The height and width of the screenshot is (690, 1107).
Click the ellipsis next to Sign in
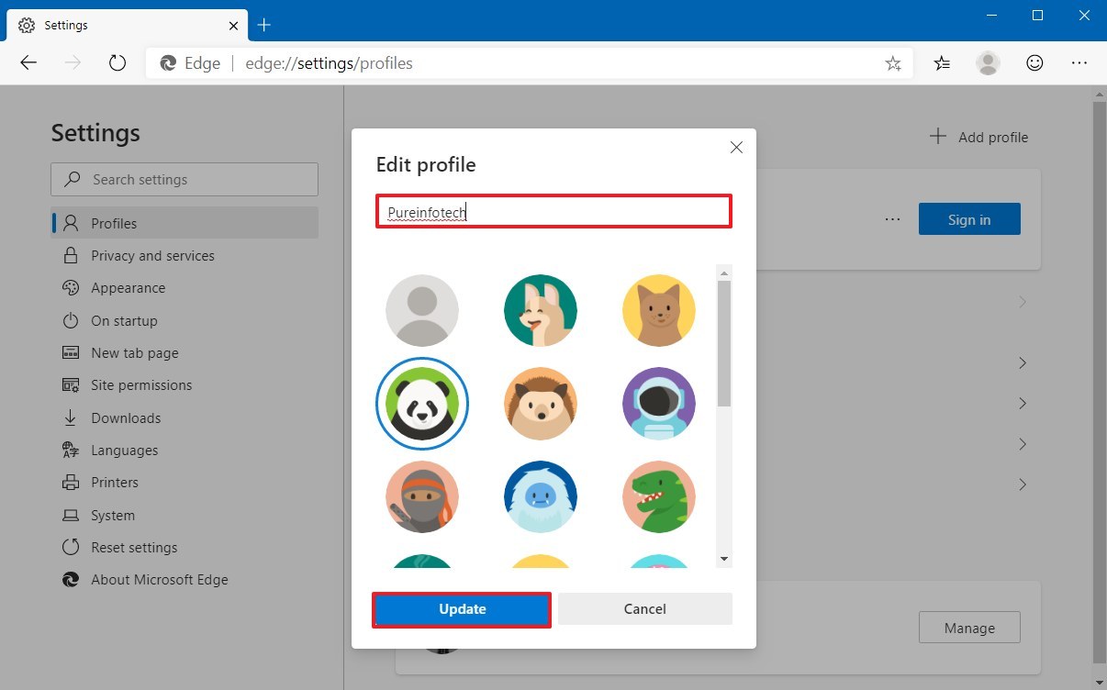[x=892, y=218]
